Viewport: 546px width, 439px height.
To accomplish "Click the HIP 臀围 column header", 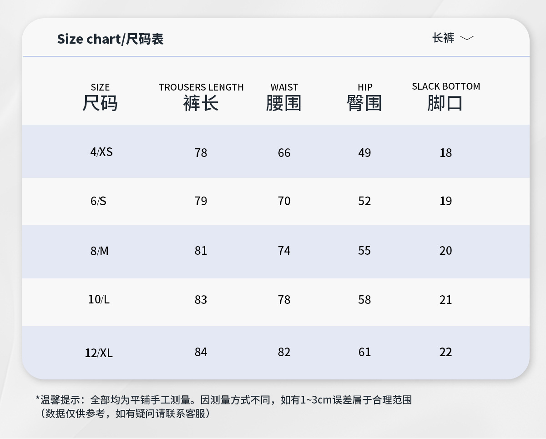I will (364, 97).
